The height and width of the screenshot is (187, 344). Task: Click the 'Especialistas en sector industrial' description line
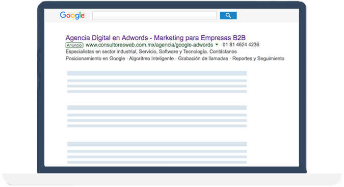coord(151,52)
